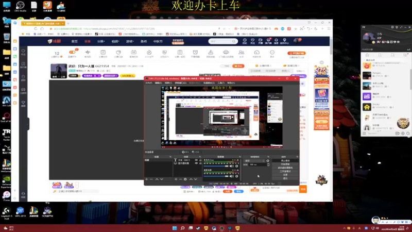This screenshot has height=232, width=412.
Task: Open the Tools menu in OBS
Action: coord(221,83)
